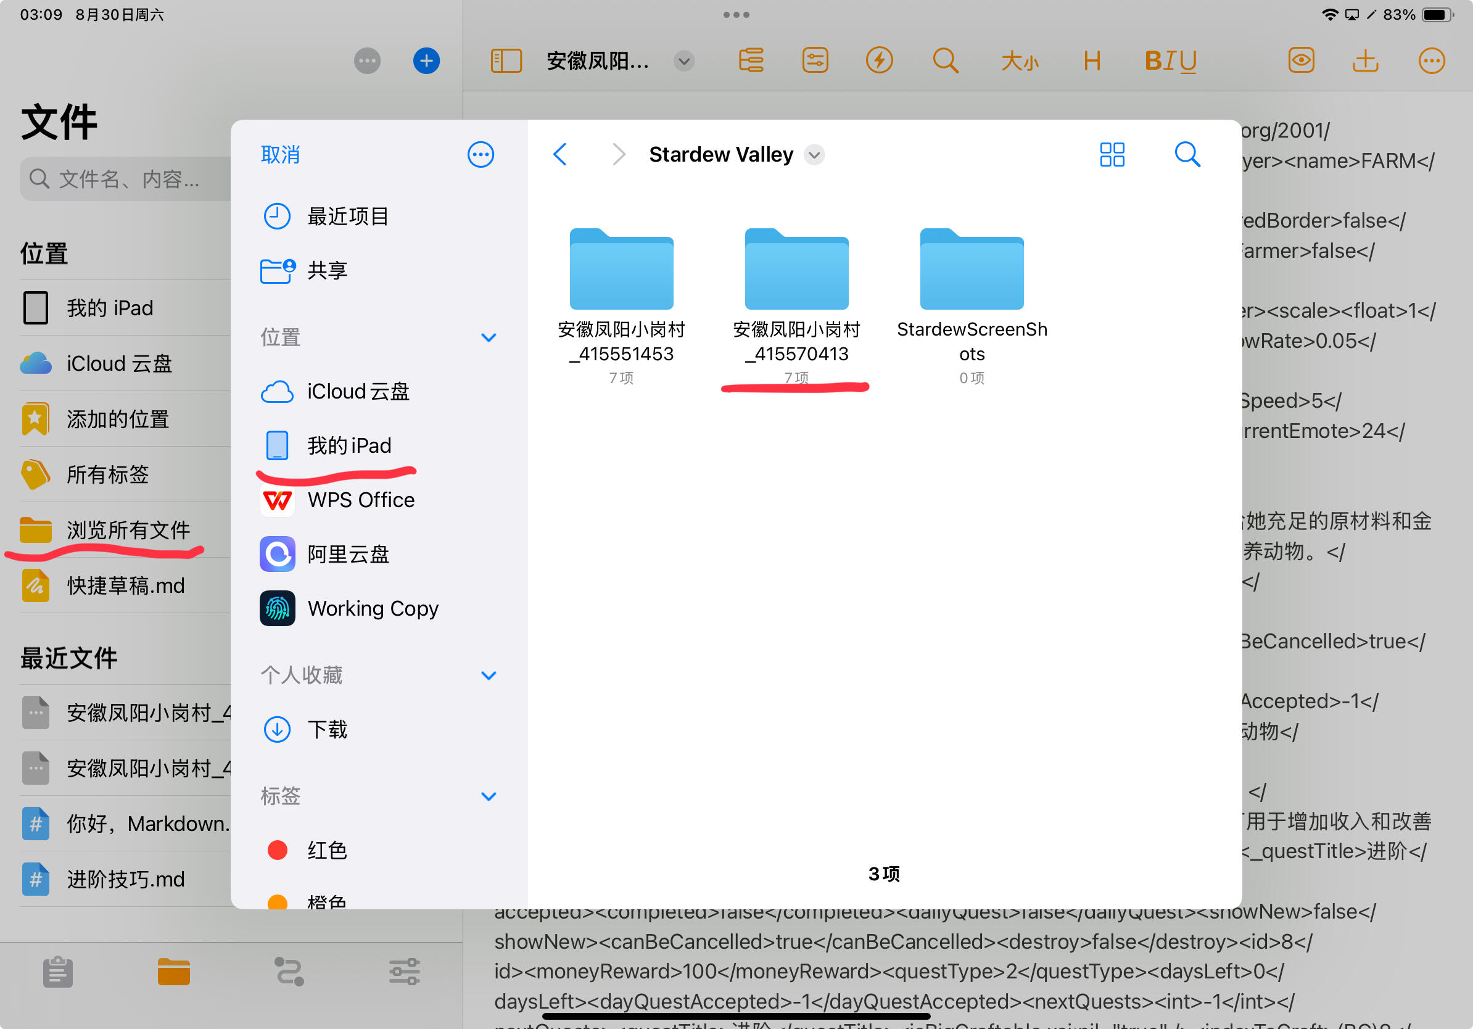The image size is (1473, 1029).
Task: Open the document outline icon
Action: point(751,61)
